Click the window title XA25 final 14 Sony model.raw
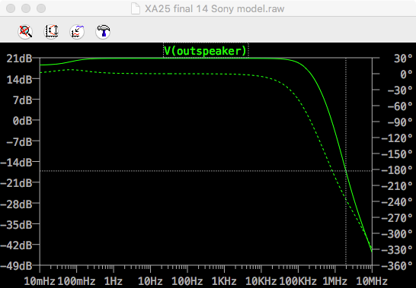 (214, 8)
